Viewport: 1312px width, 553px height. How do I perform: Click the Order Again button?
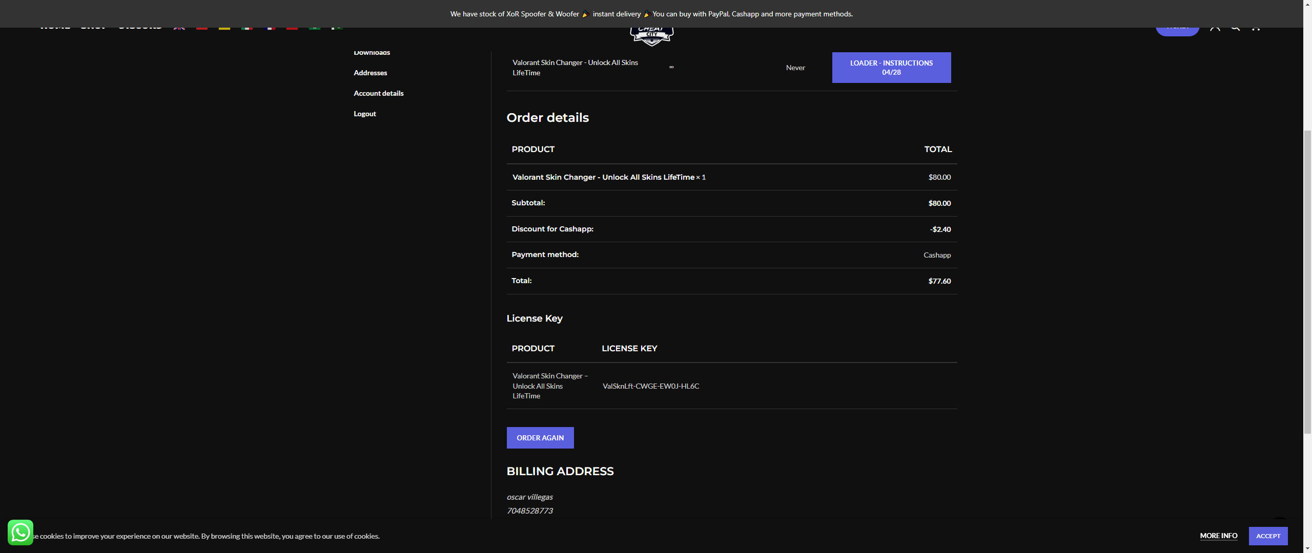540,438
